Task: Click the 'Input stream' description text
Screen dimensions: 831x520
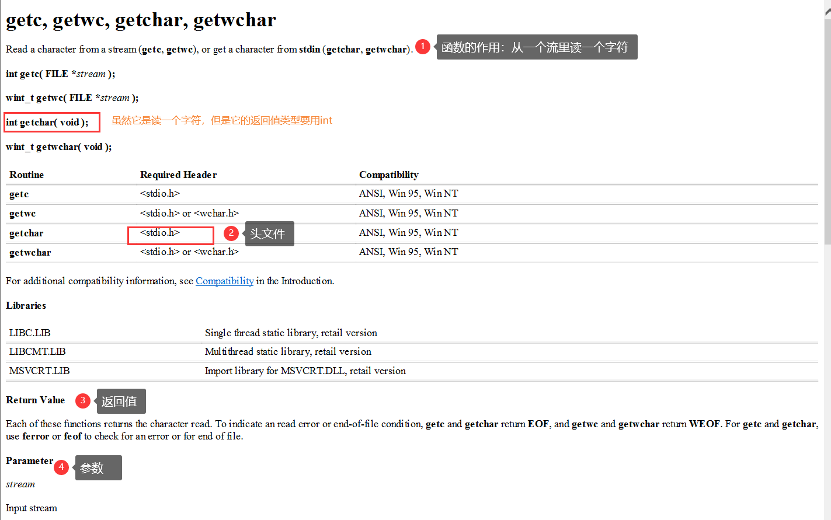Action: tap(32, 508)
